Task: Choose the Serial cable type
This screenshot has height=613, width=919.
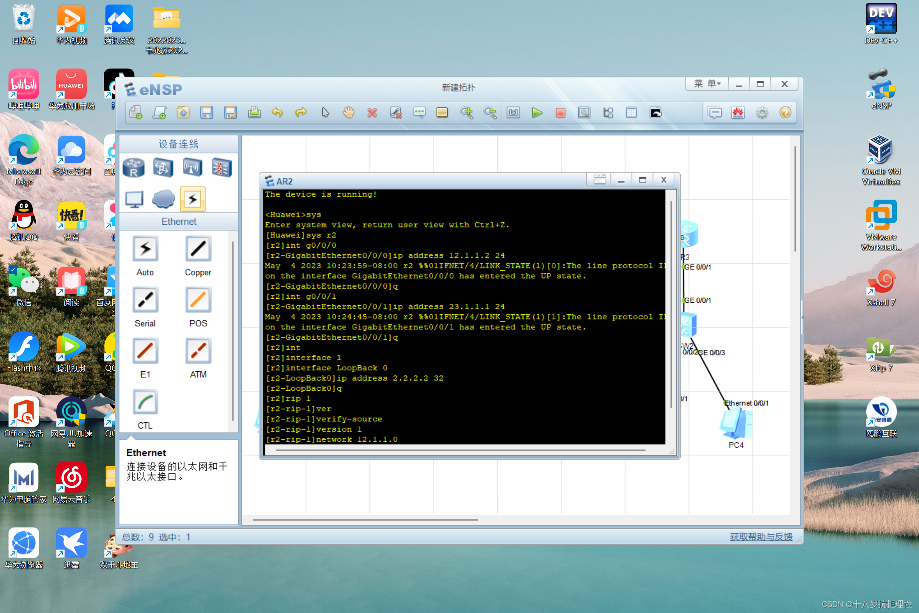Action: 145,300
